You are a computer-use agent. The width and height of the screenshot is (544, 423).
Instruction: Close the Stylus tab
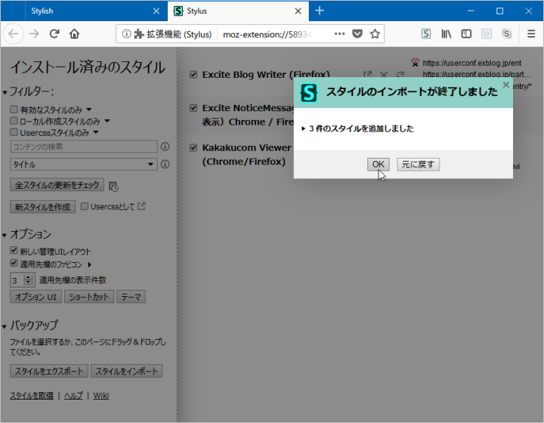point(298,11)
